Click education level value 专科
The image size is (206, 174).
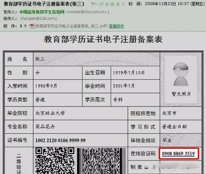click(118, 100)
